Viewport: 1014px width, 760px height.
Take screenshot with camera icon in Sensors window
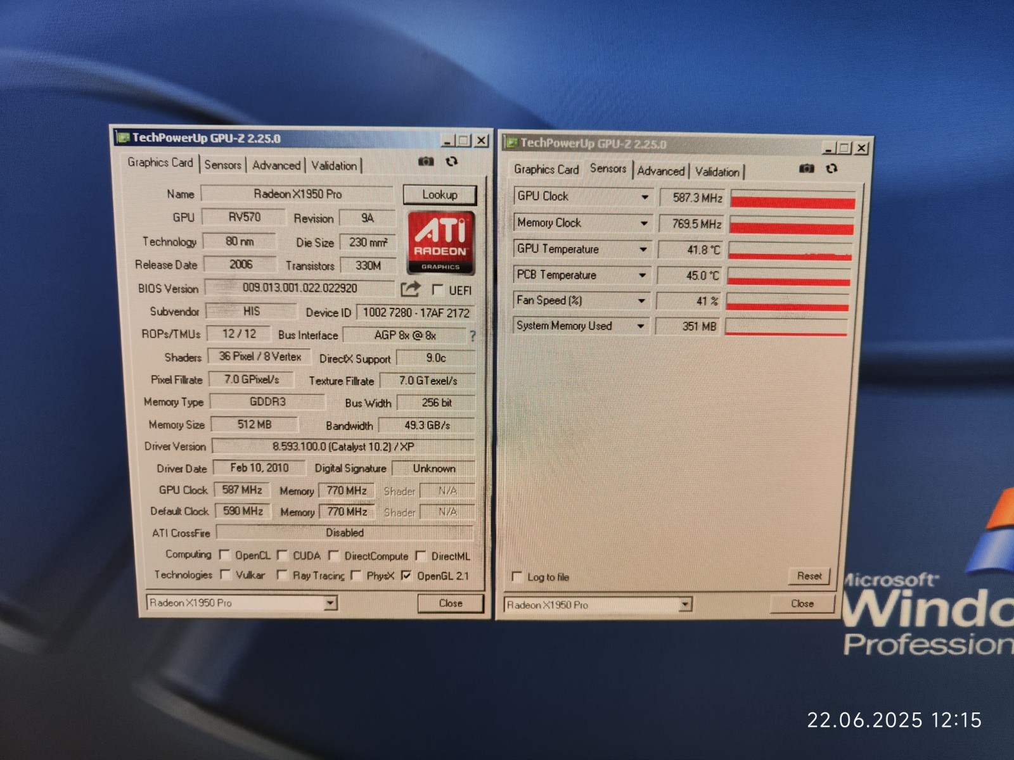click(x=806, y=168)
